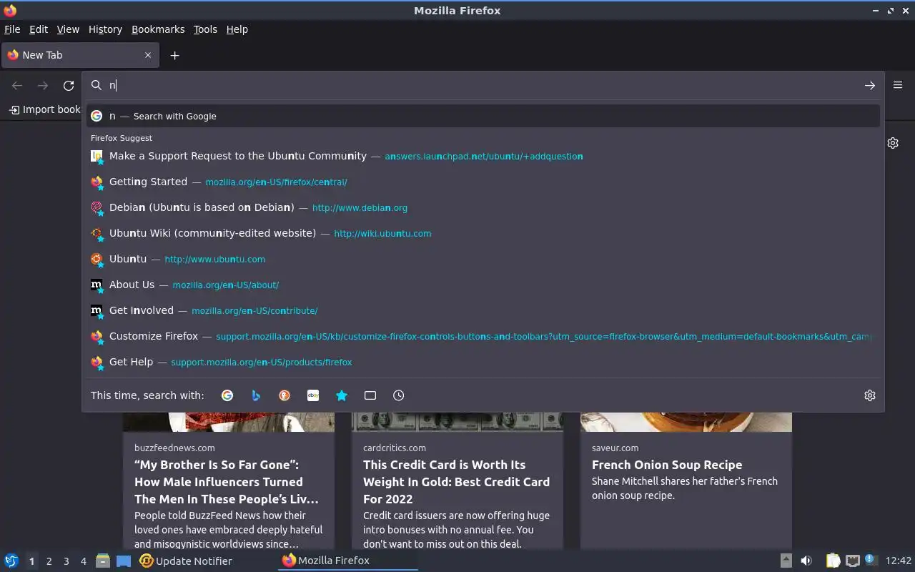Image resolution: width=915 pixels, height=572 pixels.
Task: Open the History menu
Action: (105, 29)
